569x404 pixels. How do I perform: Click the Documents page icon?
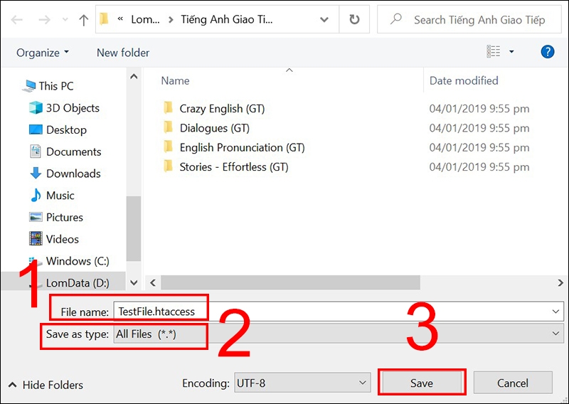(x=35, y=151)
